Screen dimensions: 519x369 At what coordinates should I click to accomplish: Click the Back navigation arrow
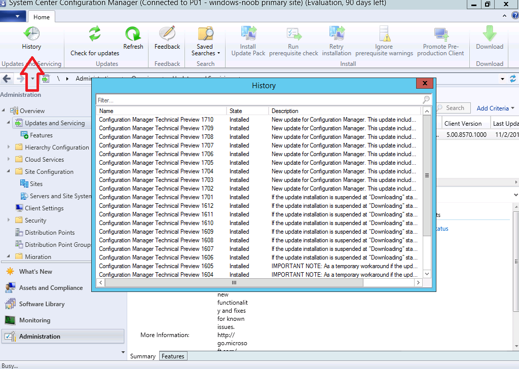click(x=7, y=79)
